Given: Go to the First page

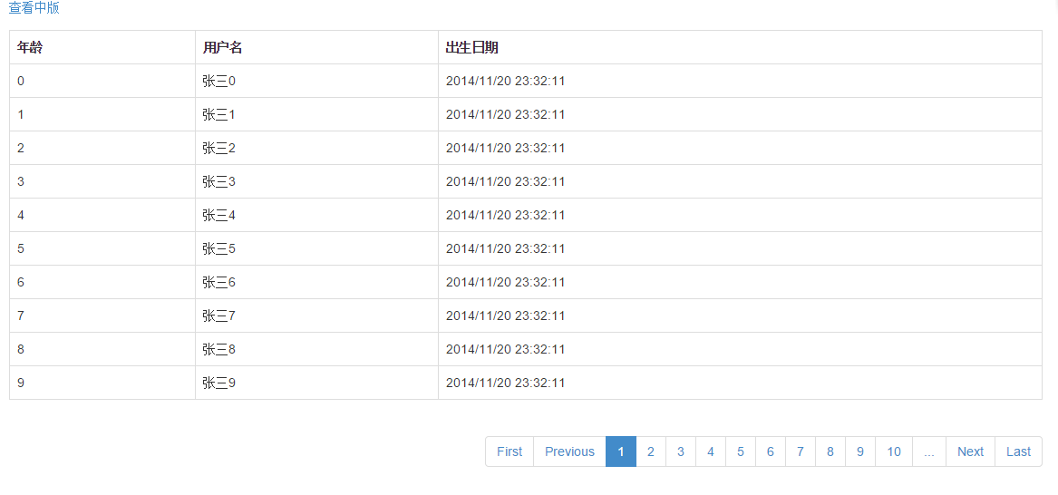Looking at the screenshot, I should coord(510,451).
